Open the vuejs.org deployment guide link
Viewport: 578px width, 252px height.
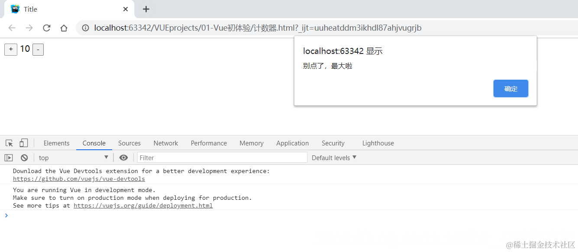[x=143, y=205]
